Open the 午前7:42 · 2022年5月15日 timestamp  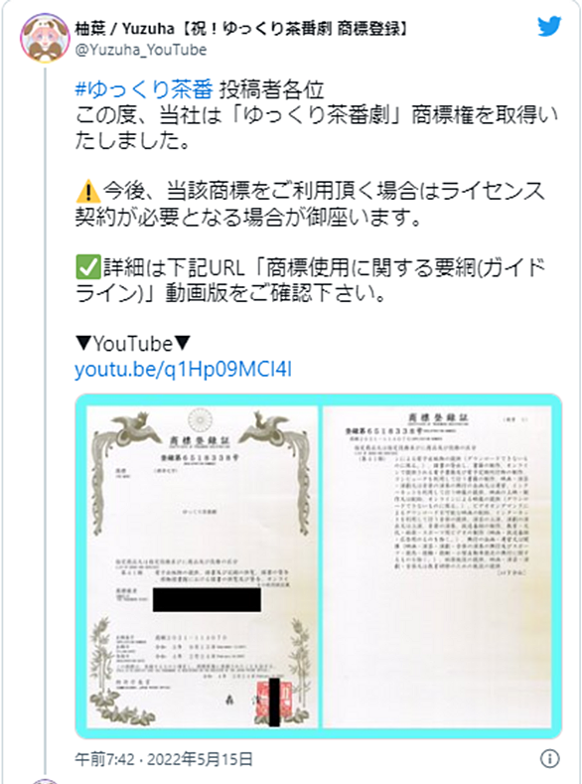click(164, 759)
